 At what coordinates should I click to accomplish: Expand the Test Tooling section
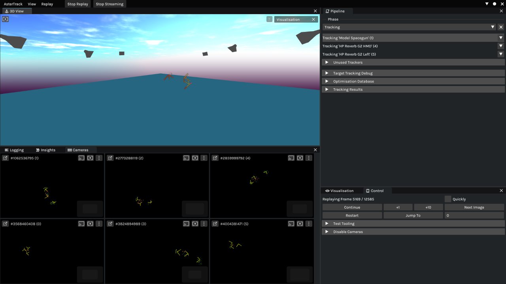click(327, 223)
